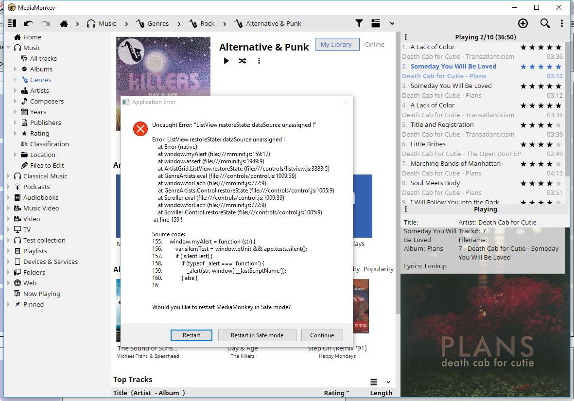574x401 pixels.
Task: Expand the Albums tree node
Action: pyautogui.click(x=15, y=69)
